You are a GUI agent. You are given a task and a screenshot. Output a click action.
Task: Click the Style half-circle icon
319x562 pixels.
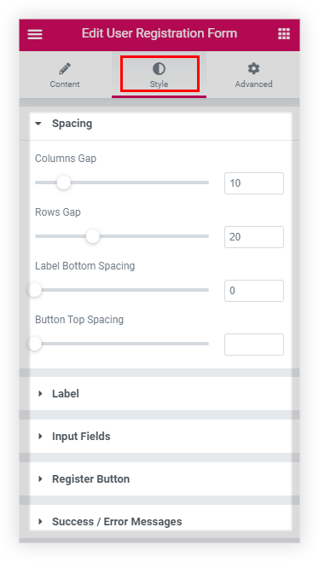tap(159, 68)
